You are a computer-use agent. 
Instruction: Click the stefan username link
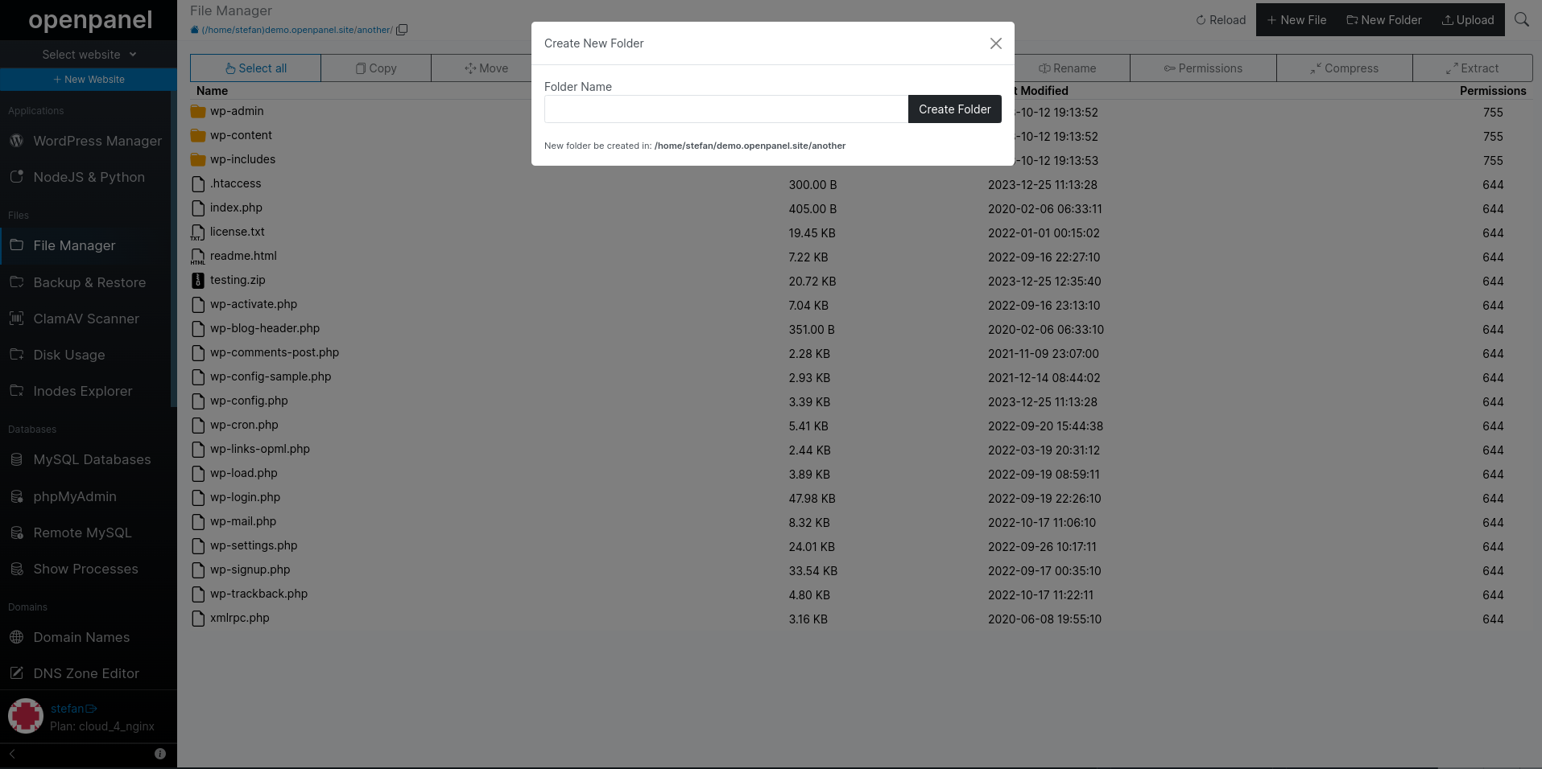click(67, 709)
